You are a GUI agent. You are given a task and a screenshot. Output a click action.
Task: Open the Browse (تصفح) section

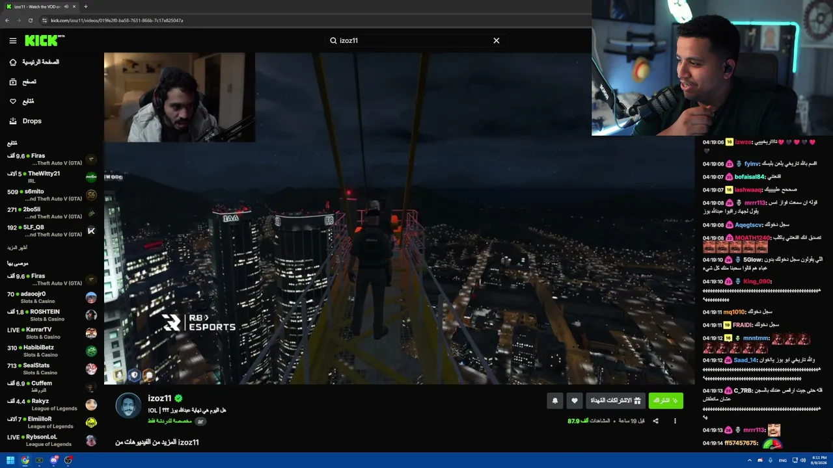click(x=23, y=82)
